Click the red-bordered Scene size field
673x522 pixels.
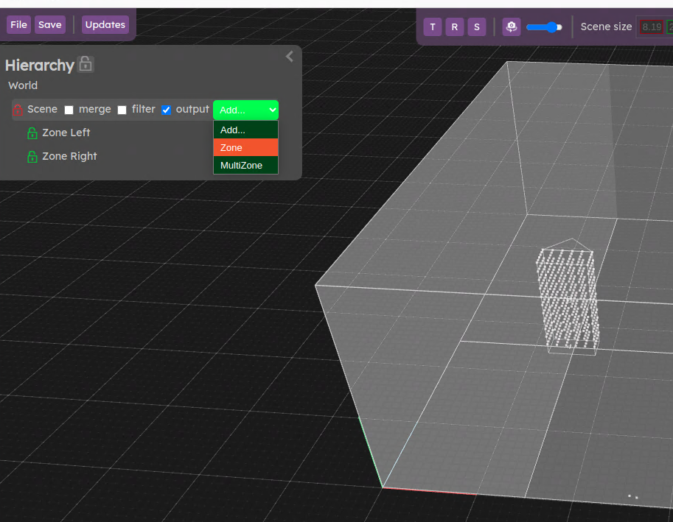(651, 27)
